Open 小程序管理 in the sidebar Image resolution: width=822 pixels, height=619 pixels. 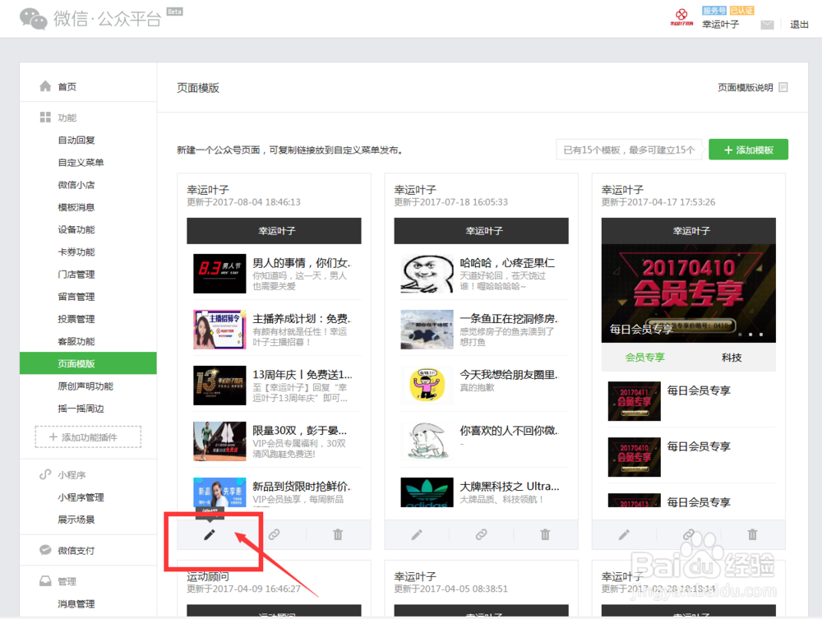81,497
